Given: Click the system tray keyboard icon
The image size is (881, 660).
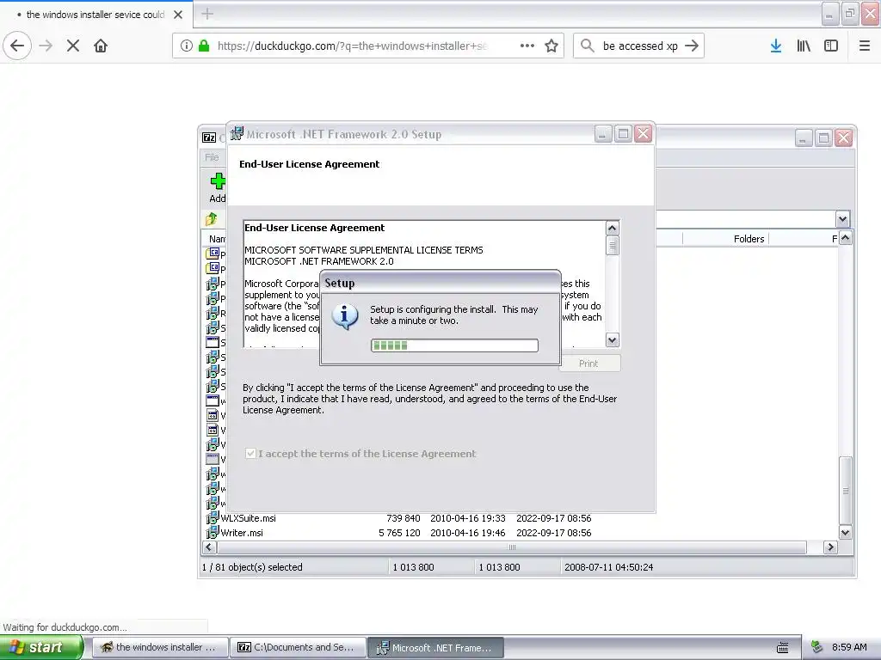Looking at the screenshot, I should [782, 648].
